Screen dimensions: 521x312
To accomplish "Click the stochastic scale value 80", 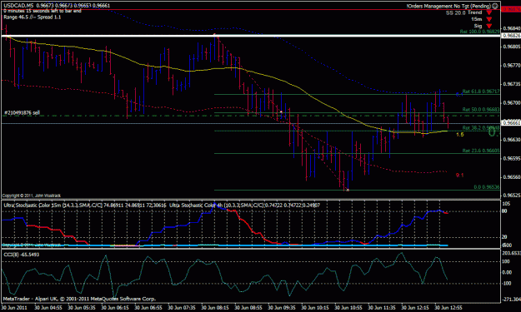I will click(504, 210).
